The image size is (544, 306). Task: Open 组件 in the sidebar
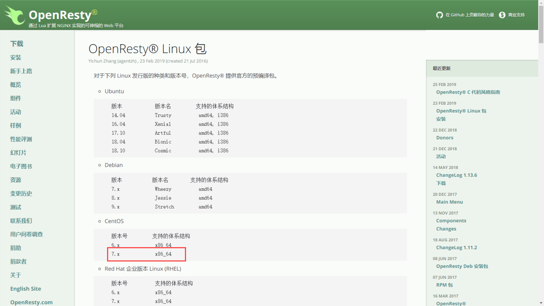(16, 98)
